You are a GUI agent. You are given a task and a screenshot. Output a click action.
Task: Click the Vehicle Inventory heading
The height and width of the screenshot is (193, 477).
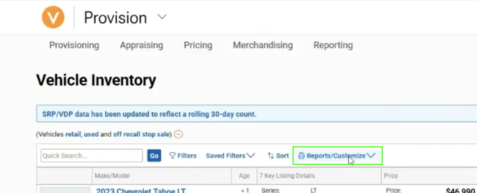click(96, 80)
